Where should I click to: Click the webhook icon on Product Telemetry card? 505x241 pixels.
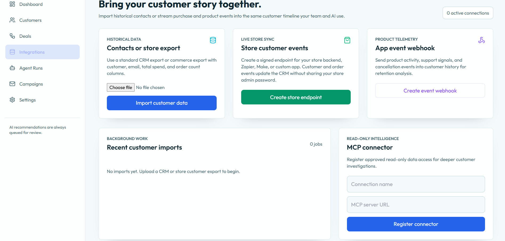tap(482, 40)
